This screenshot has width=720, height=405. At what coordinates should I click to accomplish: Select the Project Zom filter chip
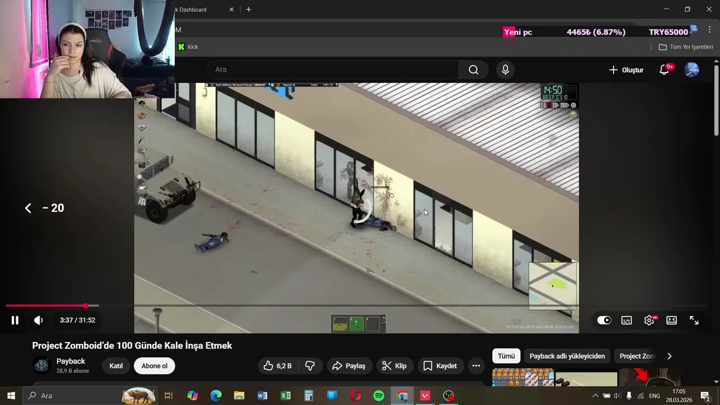[x=637, y=356]
